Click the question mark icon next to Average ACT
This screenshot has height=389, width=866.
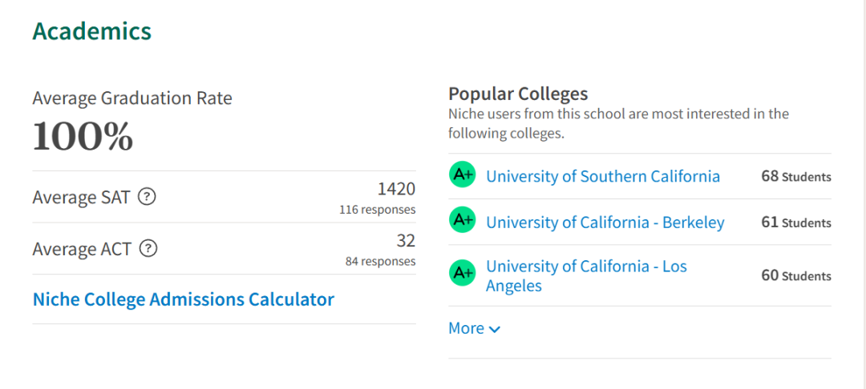coord(148,248)
